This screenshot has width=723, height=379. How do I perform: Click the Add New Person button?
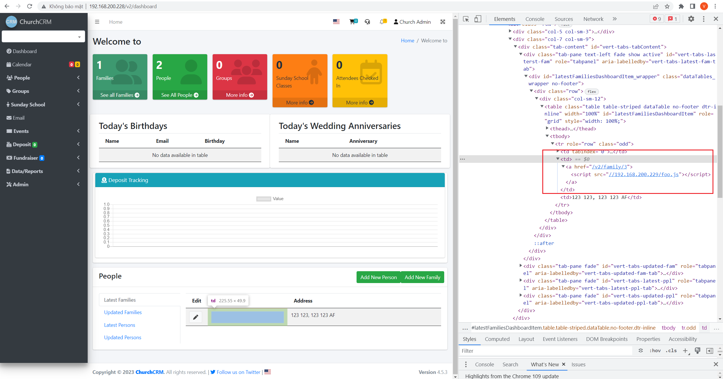tap(378, 277)
